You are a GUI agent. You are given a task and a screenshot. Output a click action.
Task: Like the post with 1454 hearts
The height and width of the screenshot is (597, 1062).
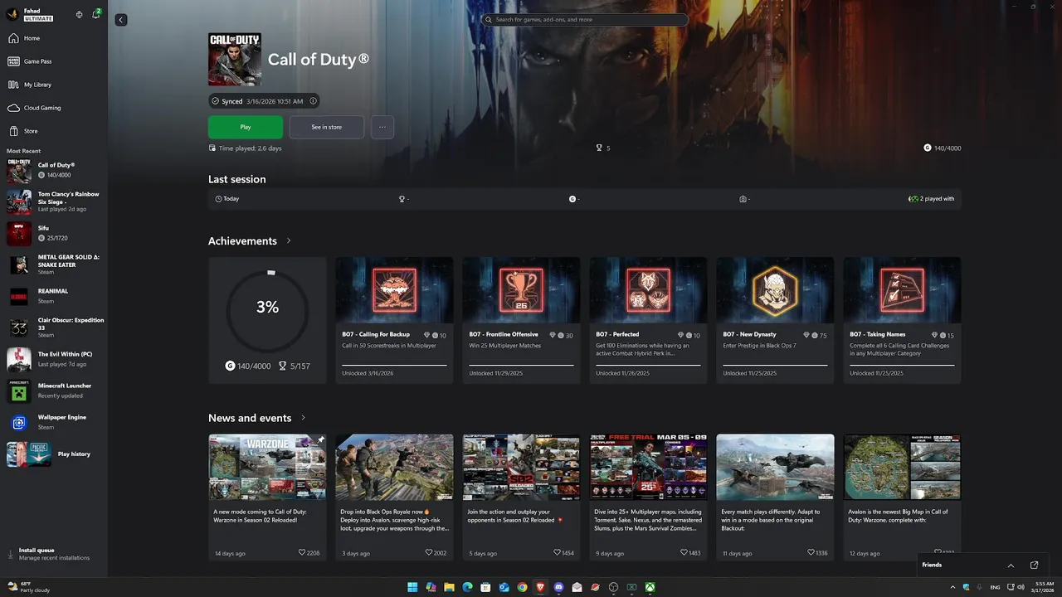(558, 552)
